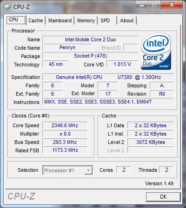Expand the Processor #1 selection dropdown
The width and height of the screenshot is (186, 208).
tap(67, 170)
